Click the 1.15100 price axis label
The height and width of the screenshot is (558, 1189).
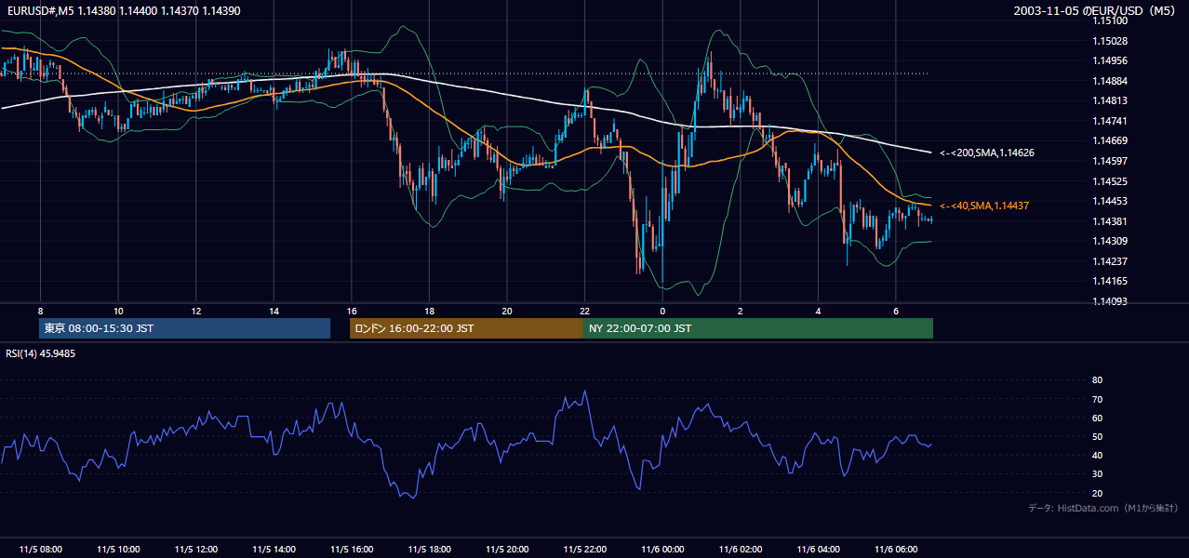1109,21
